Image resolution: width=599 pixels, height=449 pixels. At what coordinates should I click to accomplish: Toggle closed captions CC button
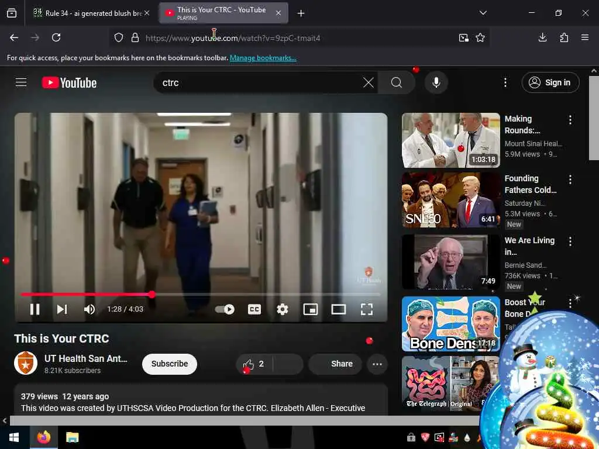tap(254, 309)
